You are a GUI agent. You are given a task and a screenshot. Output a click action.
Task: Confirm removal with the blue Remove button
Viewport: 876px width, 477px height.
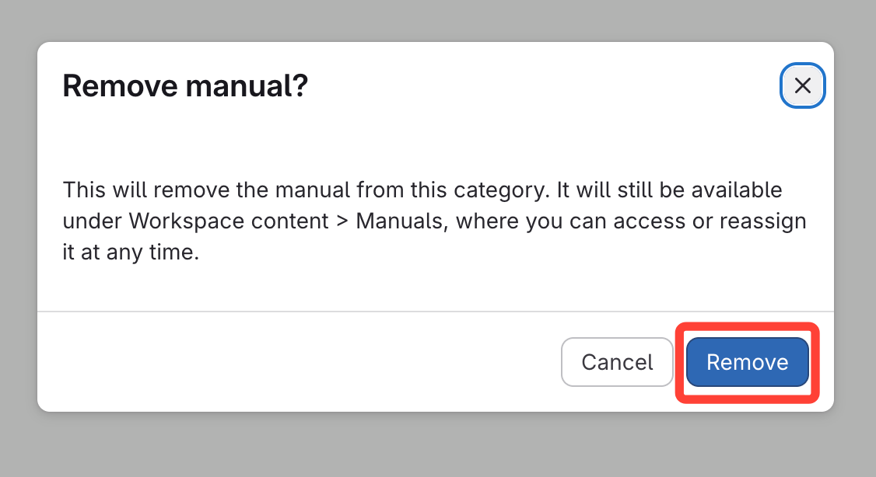[747, 362]
